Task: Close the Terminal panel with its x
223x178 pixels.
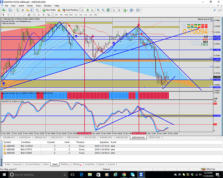Action: (1, 141)
